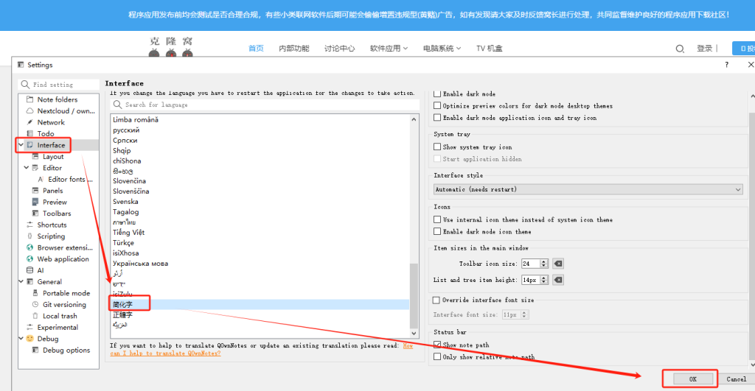Select Debug smiley icon
Screen dimensions: 755x391
[29, 339]
